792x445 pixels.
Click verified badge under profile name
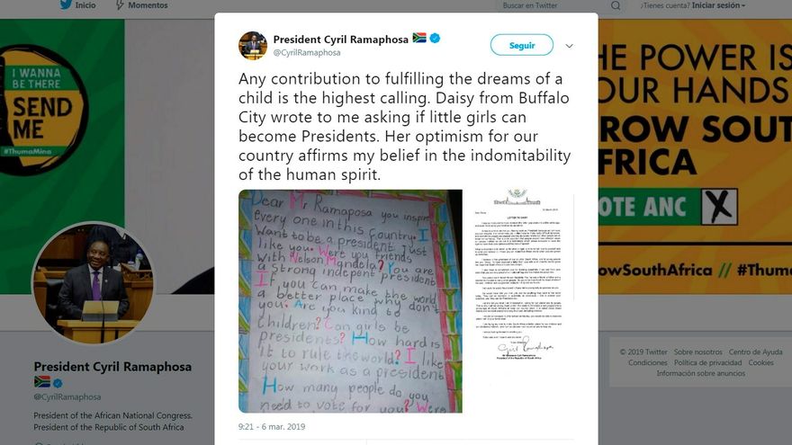click(x=58, y=383)
